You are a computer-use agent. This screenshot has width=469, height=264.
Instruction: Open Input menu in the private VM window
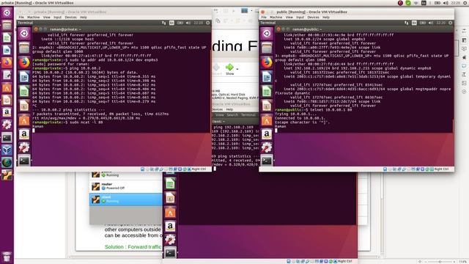(x=57, y=18)
